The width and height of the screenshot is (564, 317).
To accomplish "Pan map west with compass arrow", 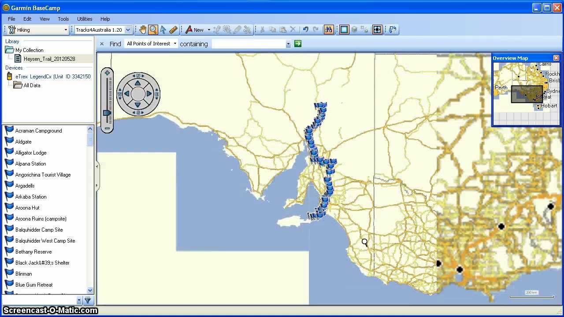I will (x=127, y=94).
